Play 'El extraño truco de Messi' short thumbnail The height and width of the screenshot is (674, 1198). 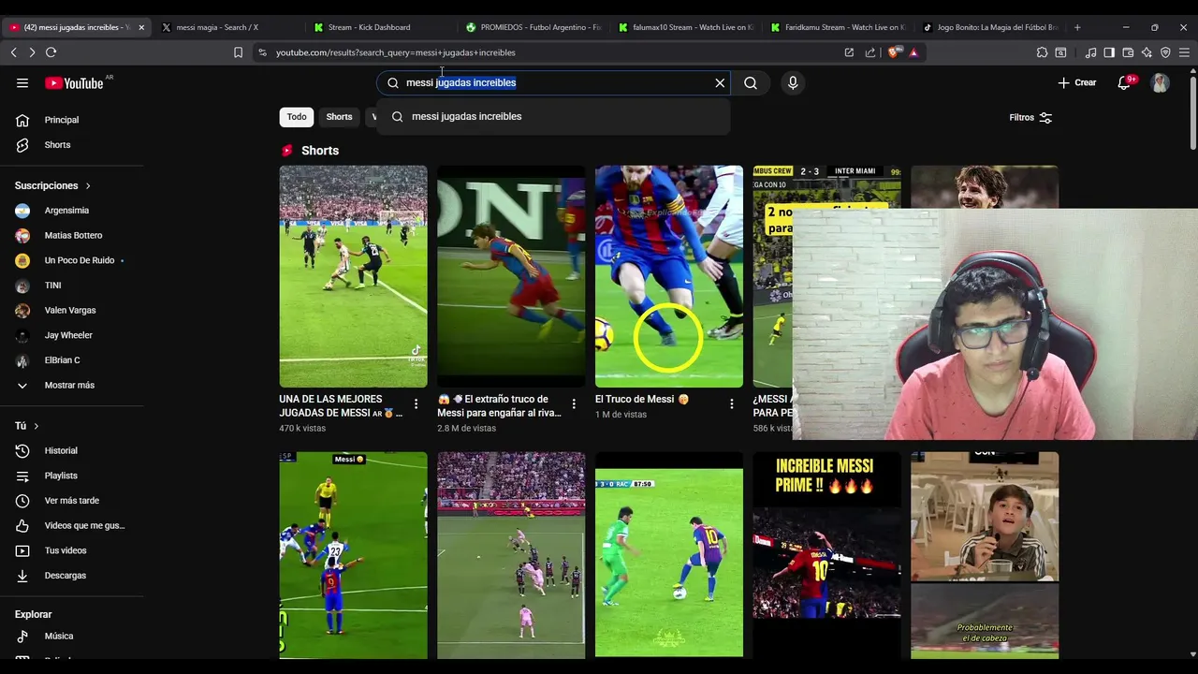511,276
